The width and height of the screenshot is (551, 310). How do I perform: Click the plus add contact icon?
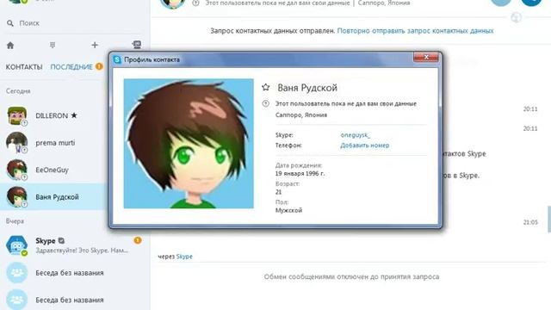tap(95, 45)
